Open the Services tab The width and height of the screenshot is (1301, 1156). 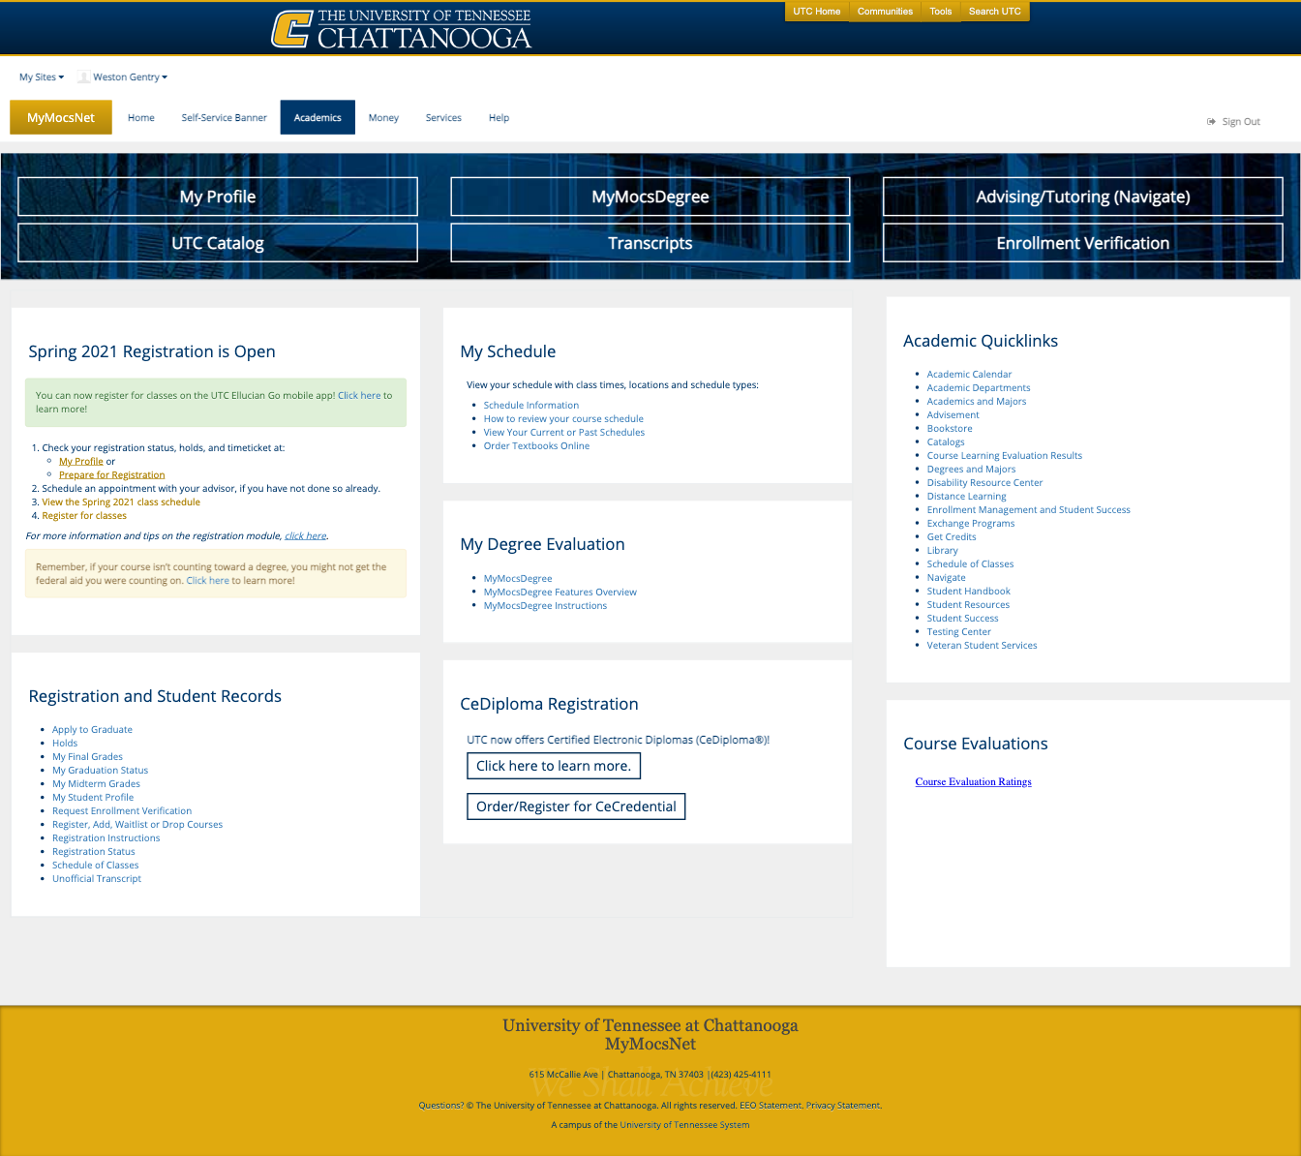443,118
